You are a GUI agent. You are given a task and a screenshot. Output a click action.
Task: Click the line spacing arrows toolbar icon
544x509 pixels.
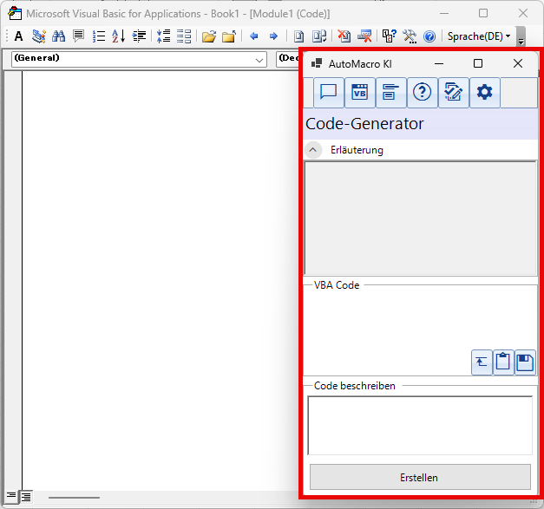pos(163,36)
